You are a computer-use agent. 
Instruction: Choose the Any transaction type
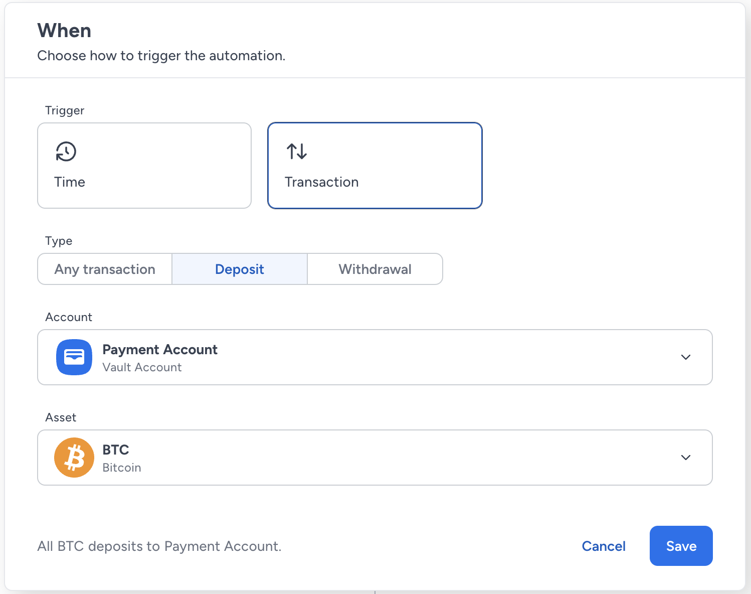click(105, 269)
